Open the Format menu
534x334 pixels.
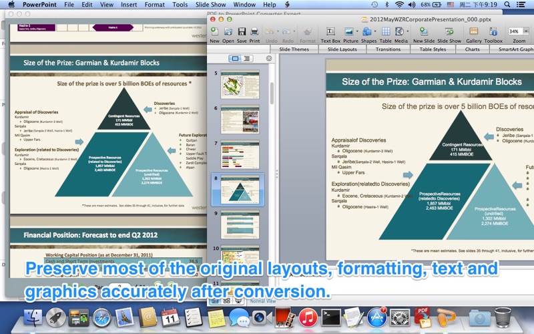155,5
